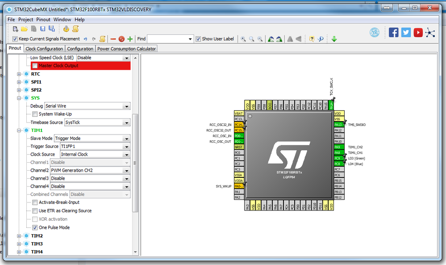This screenshot has height=265, width=446.
Task: Click the PC9 pin labeled LD3 [Green]
Action: [x=339, y=158]
